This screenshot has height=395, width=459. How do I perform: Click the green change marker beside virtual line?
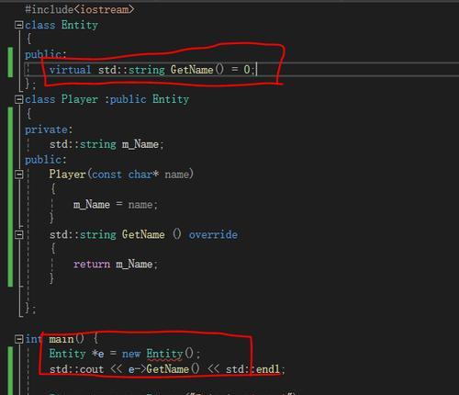point(10,62)
